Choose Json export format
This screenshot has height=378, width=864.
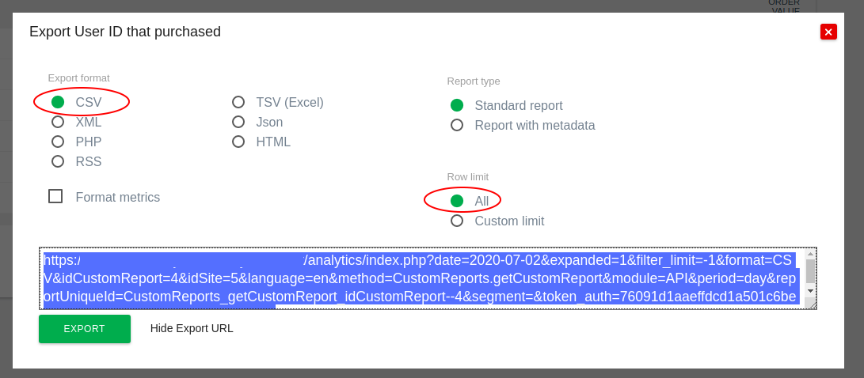click(238, 122)
